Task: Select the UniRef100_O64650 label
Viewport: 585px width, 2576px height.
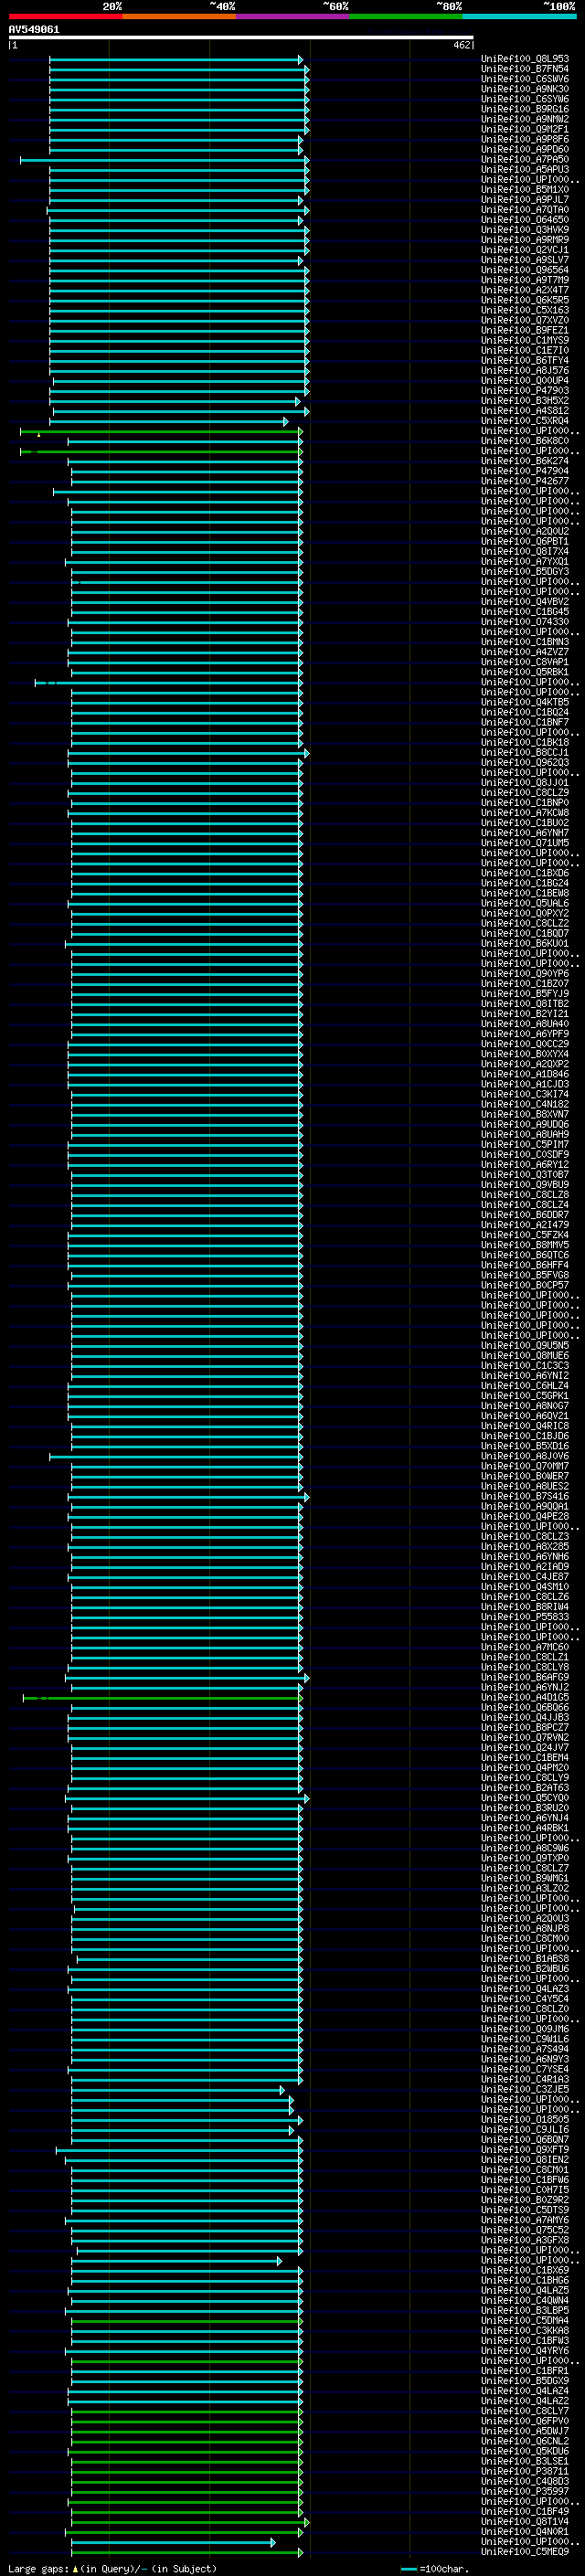Action: 524,219
